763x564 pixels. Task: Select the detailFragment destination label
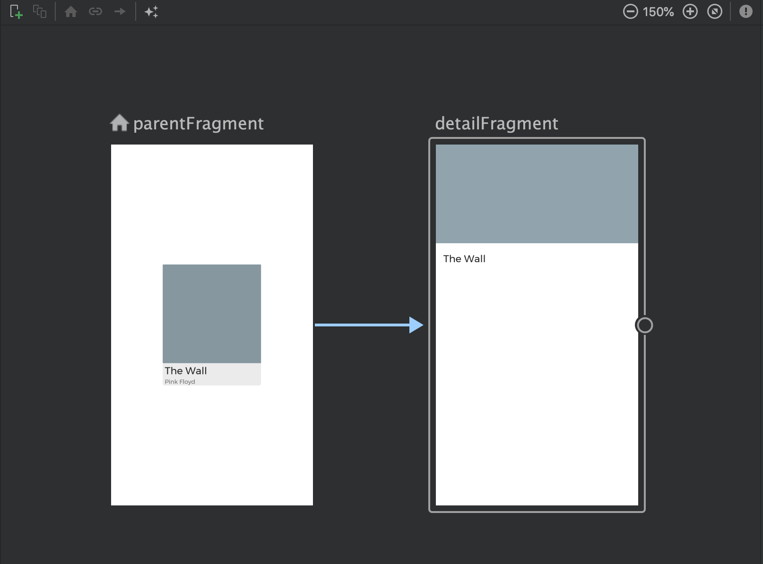pyautogui.click(x=496, y=124)
